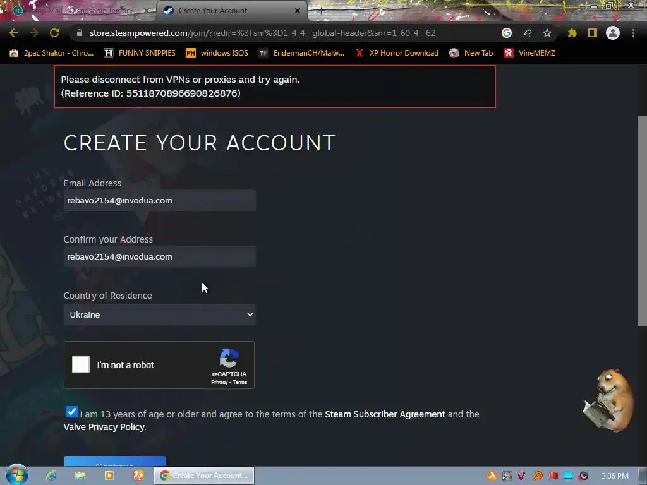The image size is (647, 485).
Task: Click the 3:36 PM taskbar clock
Action: 615,476
